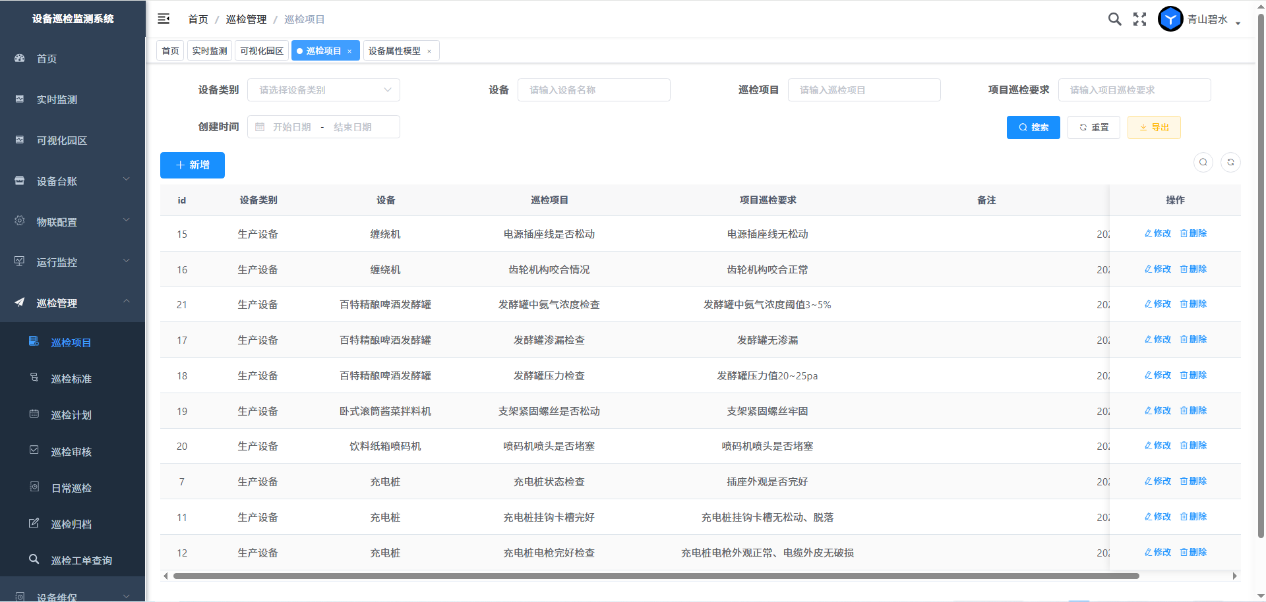Close the 设备属性模型 tab
This screenshot has height=602, width=1266.
point(429,51)
